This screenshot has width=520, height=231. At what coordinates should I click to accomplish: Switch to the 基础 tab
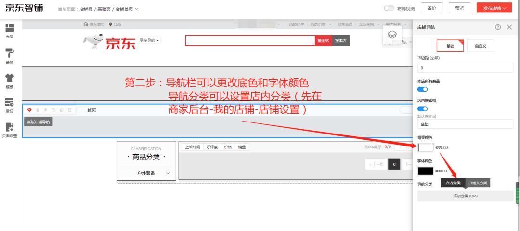(450, 46)
